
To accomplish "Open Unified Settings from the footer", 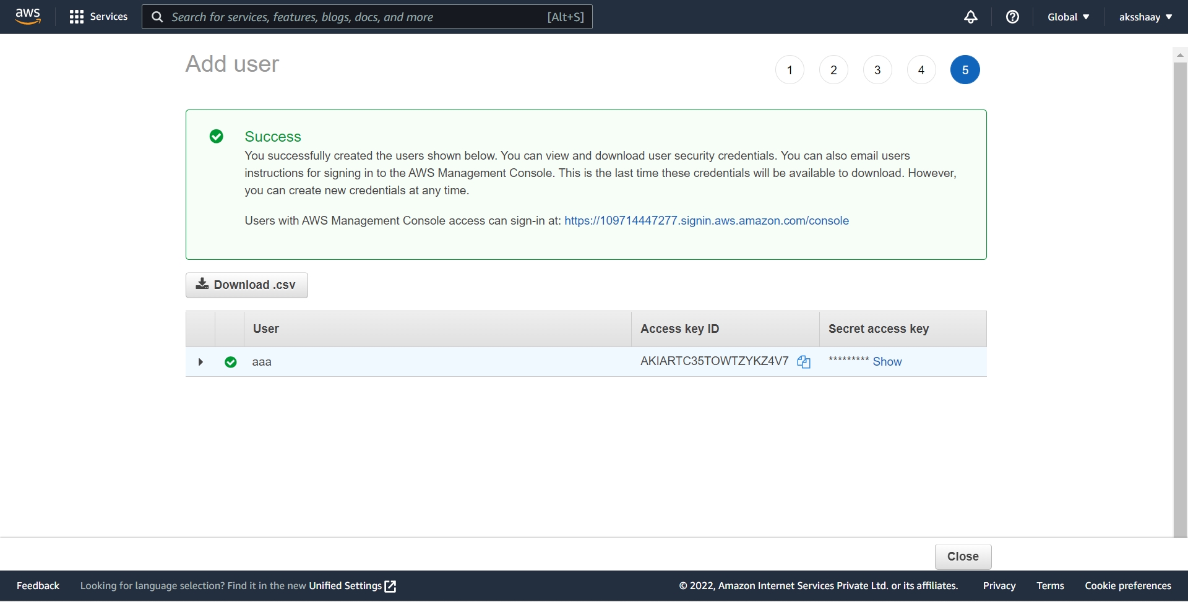I will click(345, 585).
